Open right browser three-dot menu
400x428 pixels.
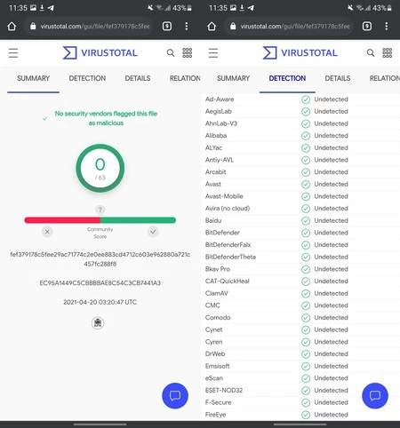pos(387,27)
